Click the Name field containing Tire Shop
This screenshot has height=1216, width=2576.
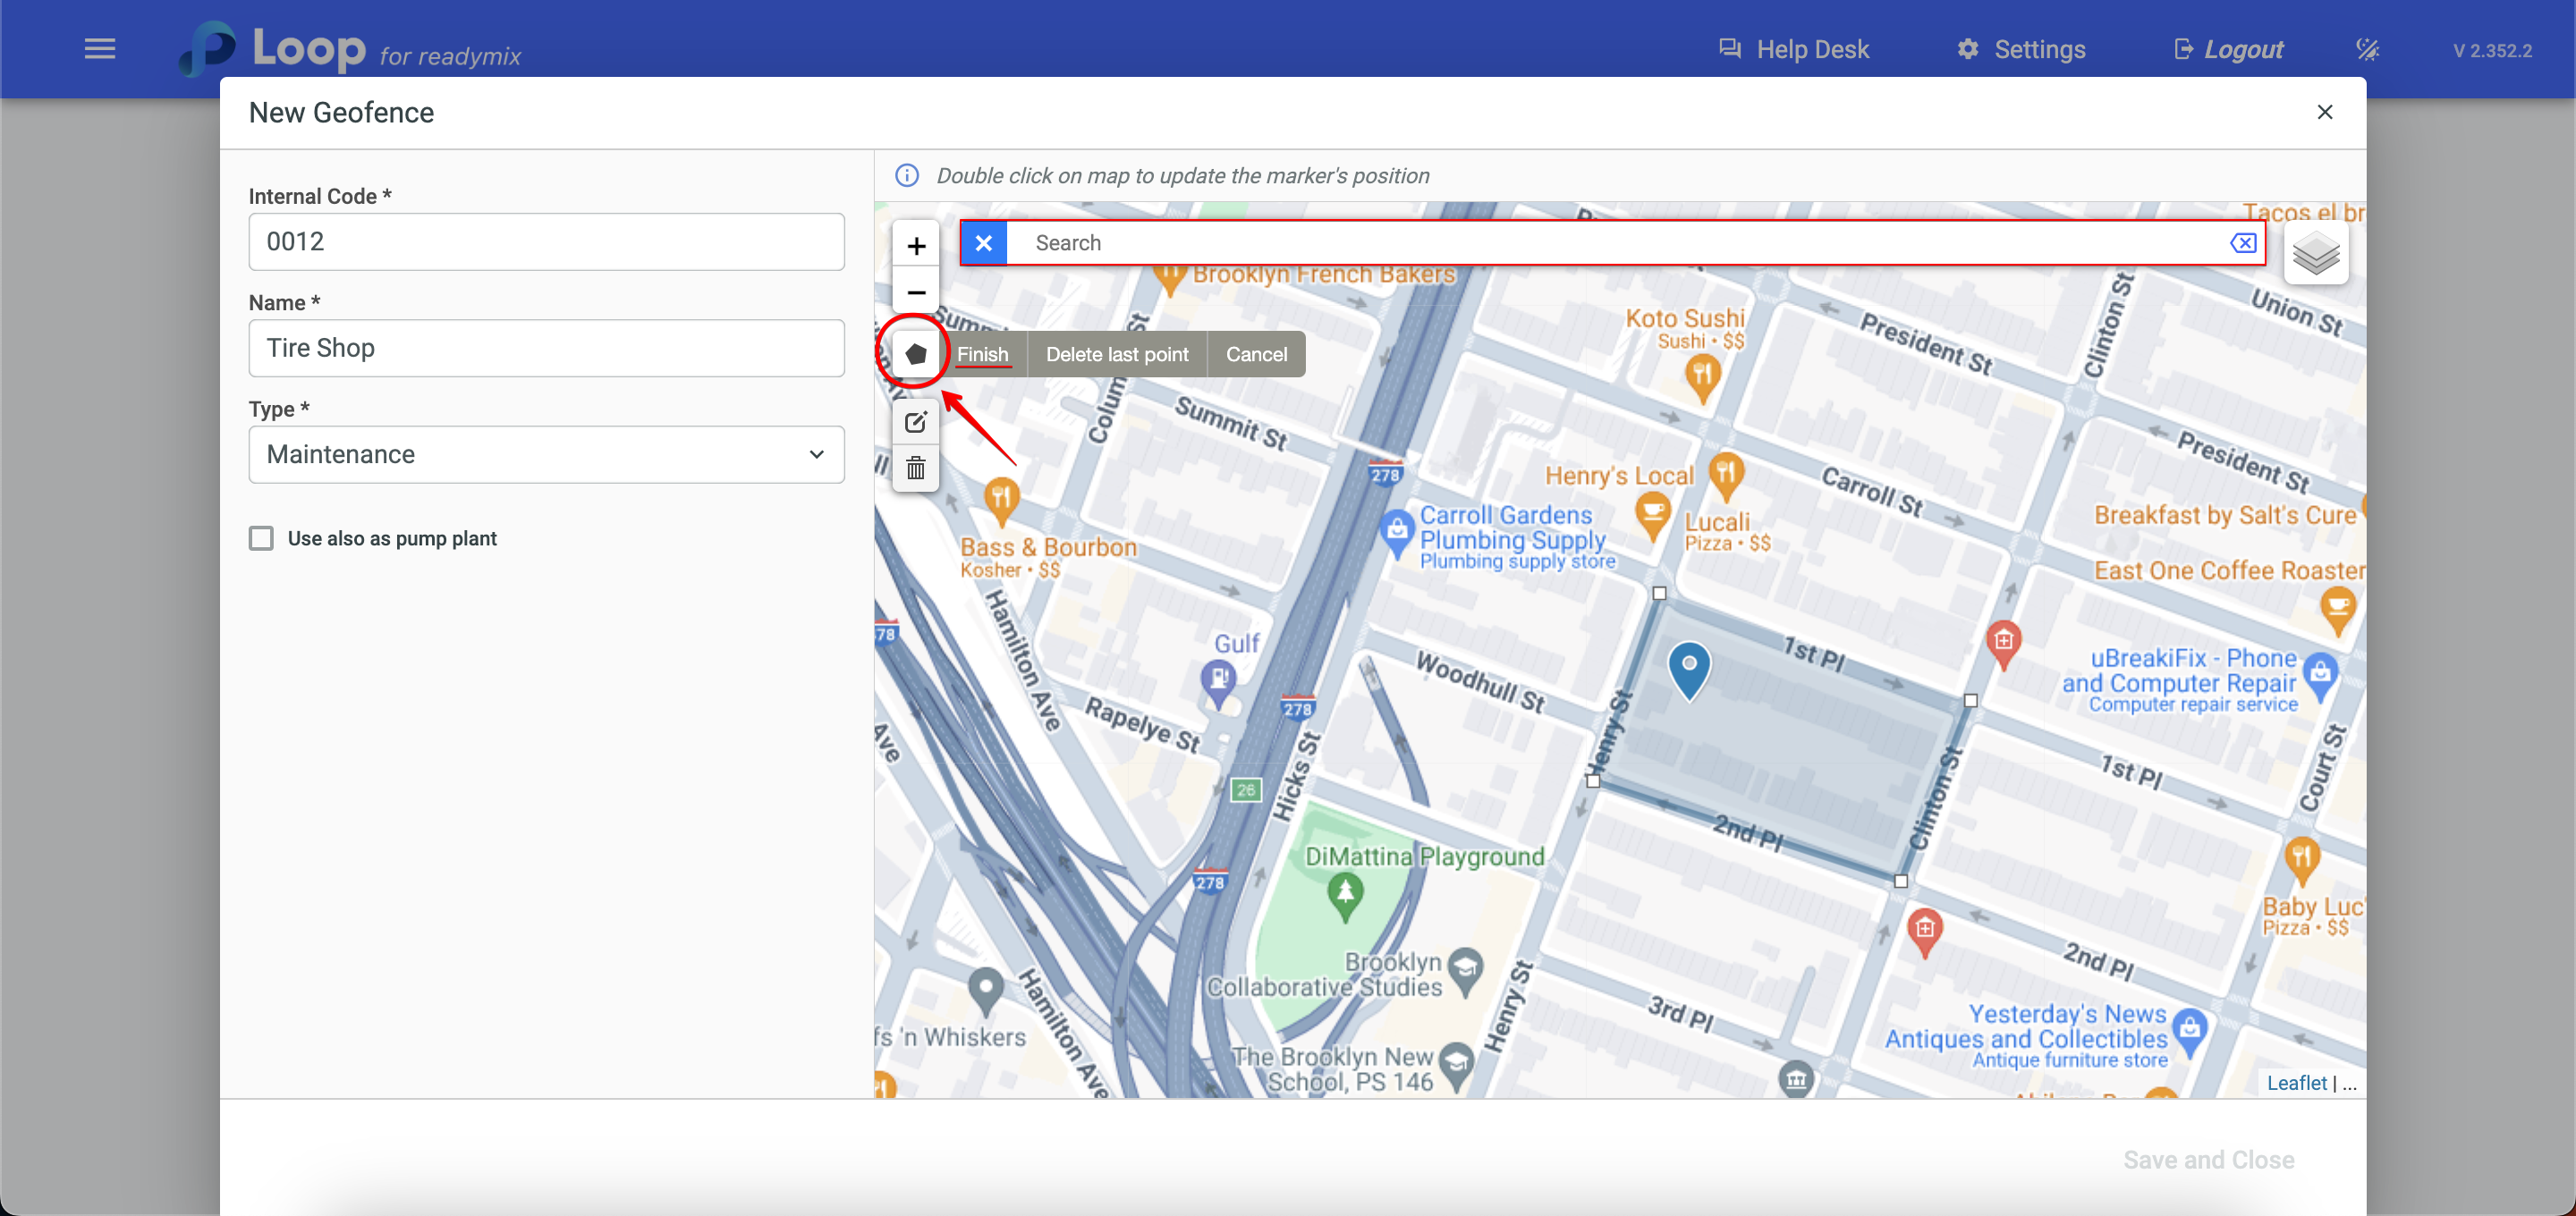(x=546, y=348)
